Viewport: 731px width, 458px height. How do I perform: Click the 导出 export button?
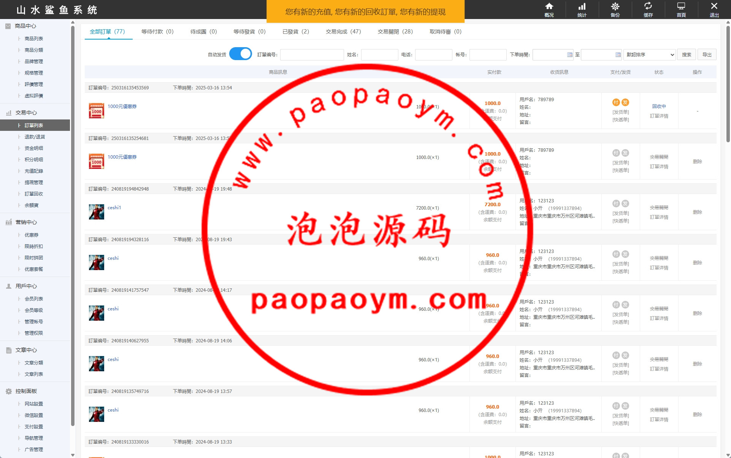tap(707, 55)
